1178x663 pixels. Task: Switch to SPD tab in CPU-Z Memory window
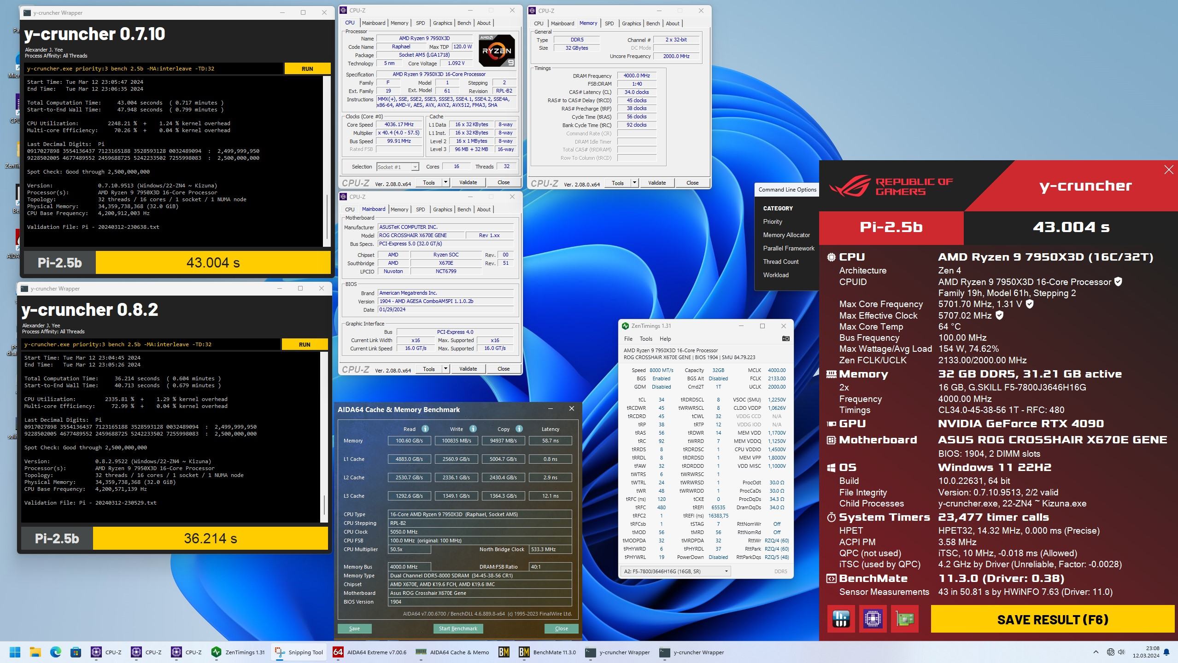pyautogui.click(x=609, y=23)
